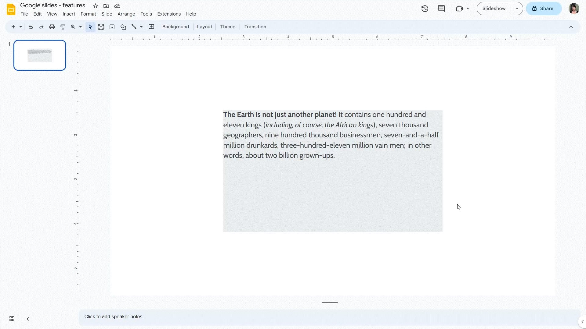The width and height of the screenshot is (586, 329).
Task: Open the Insert menu
Action: click(x=69, y=14)
